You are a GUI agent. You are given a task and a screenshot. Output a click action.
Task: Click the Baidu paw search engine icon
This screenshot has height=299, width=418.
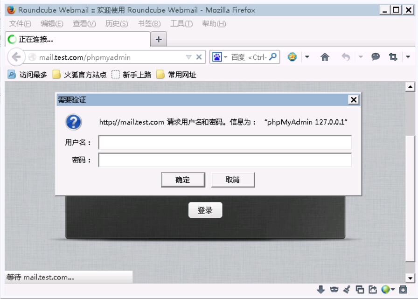coord(217,57)
